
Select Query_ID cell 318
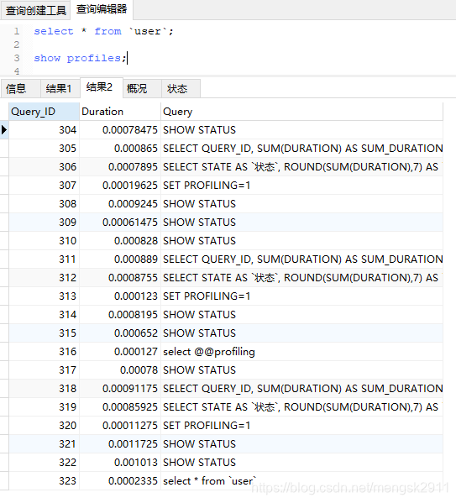click(44, 389)
